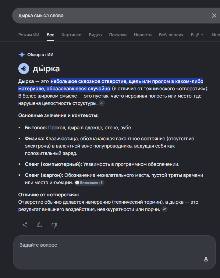Open Википедия +5 sources chip
The image size is (220, 278).
(89, 183)
